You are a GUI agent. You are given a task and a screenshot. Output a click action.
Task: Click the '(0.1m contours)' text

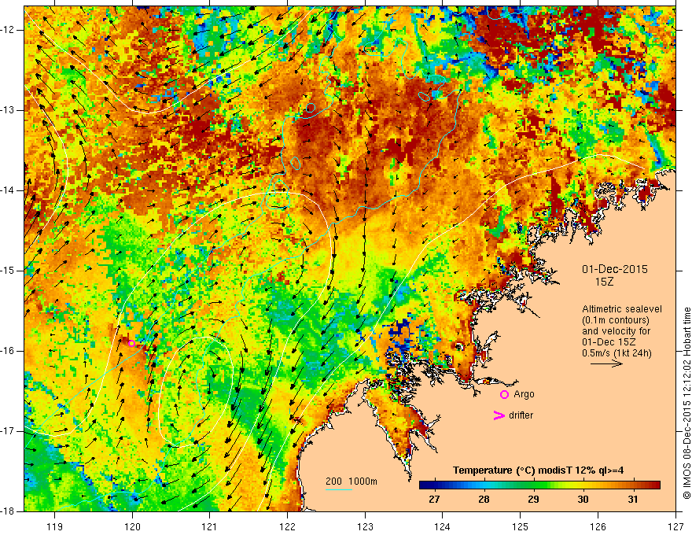click(x=616, y=320)
